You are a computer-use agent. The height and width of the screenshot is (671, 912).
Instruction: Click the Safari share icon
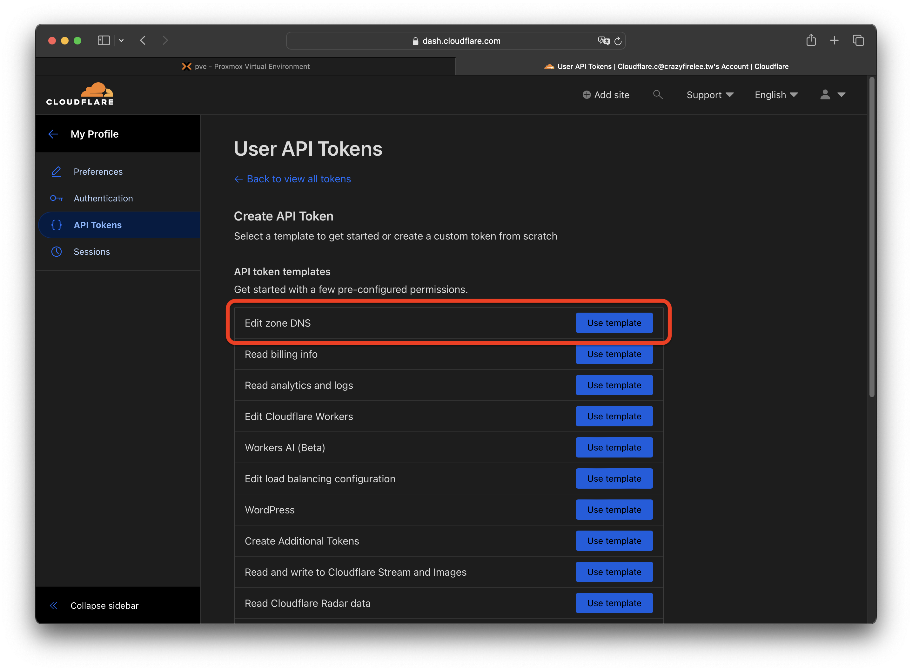811,40
